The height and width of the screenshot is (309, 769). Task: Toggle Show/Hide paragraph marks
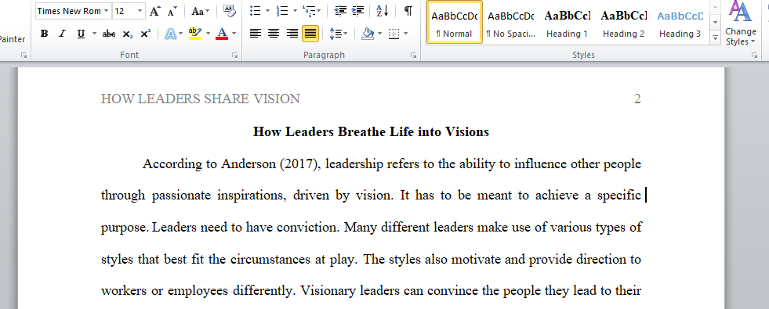[408, 10]
